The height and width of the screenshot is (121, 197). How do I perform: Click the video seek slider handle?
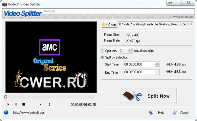6,97
